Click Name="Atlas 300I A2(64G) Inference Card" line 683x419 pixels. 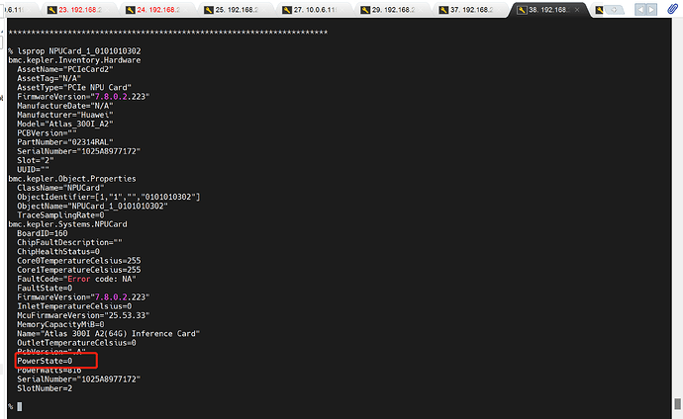[x=109, y=334]
